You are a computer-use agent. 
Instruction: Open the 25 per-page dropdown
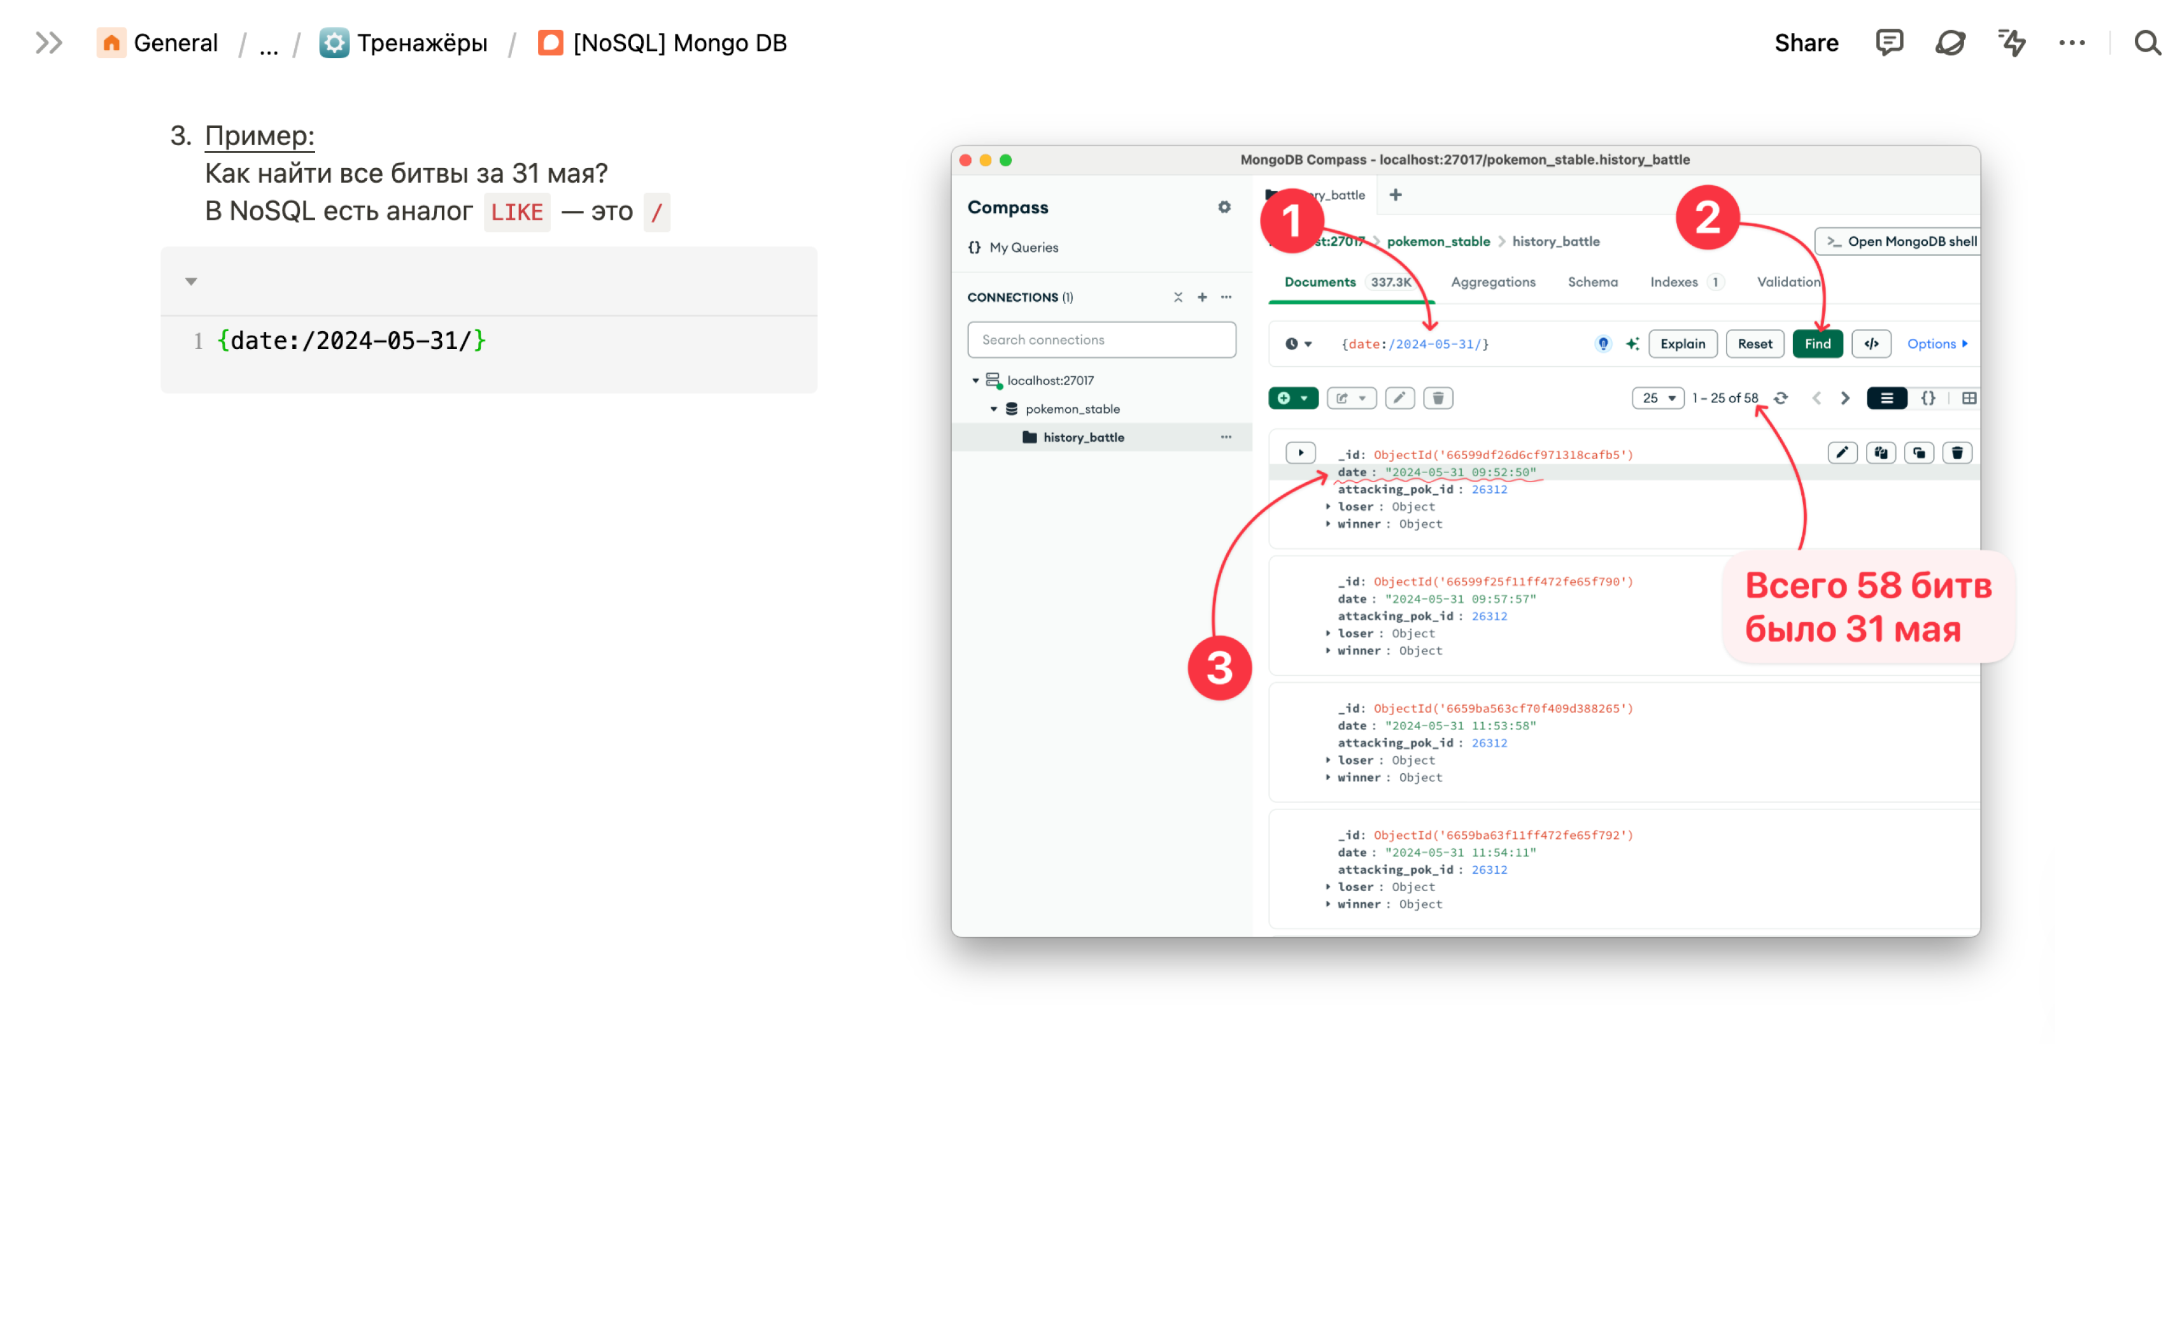pos(1658,398)
